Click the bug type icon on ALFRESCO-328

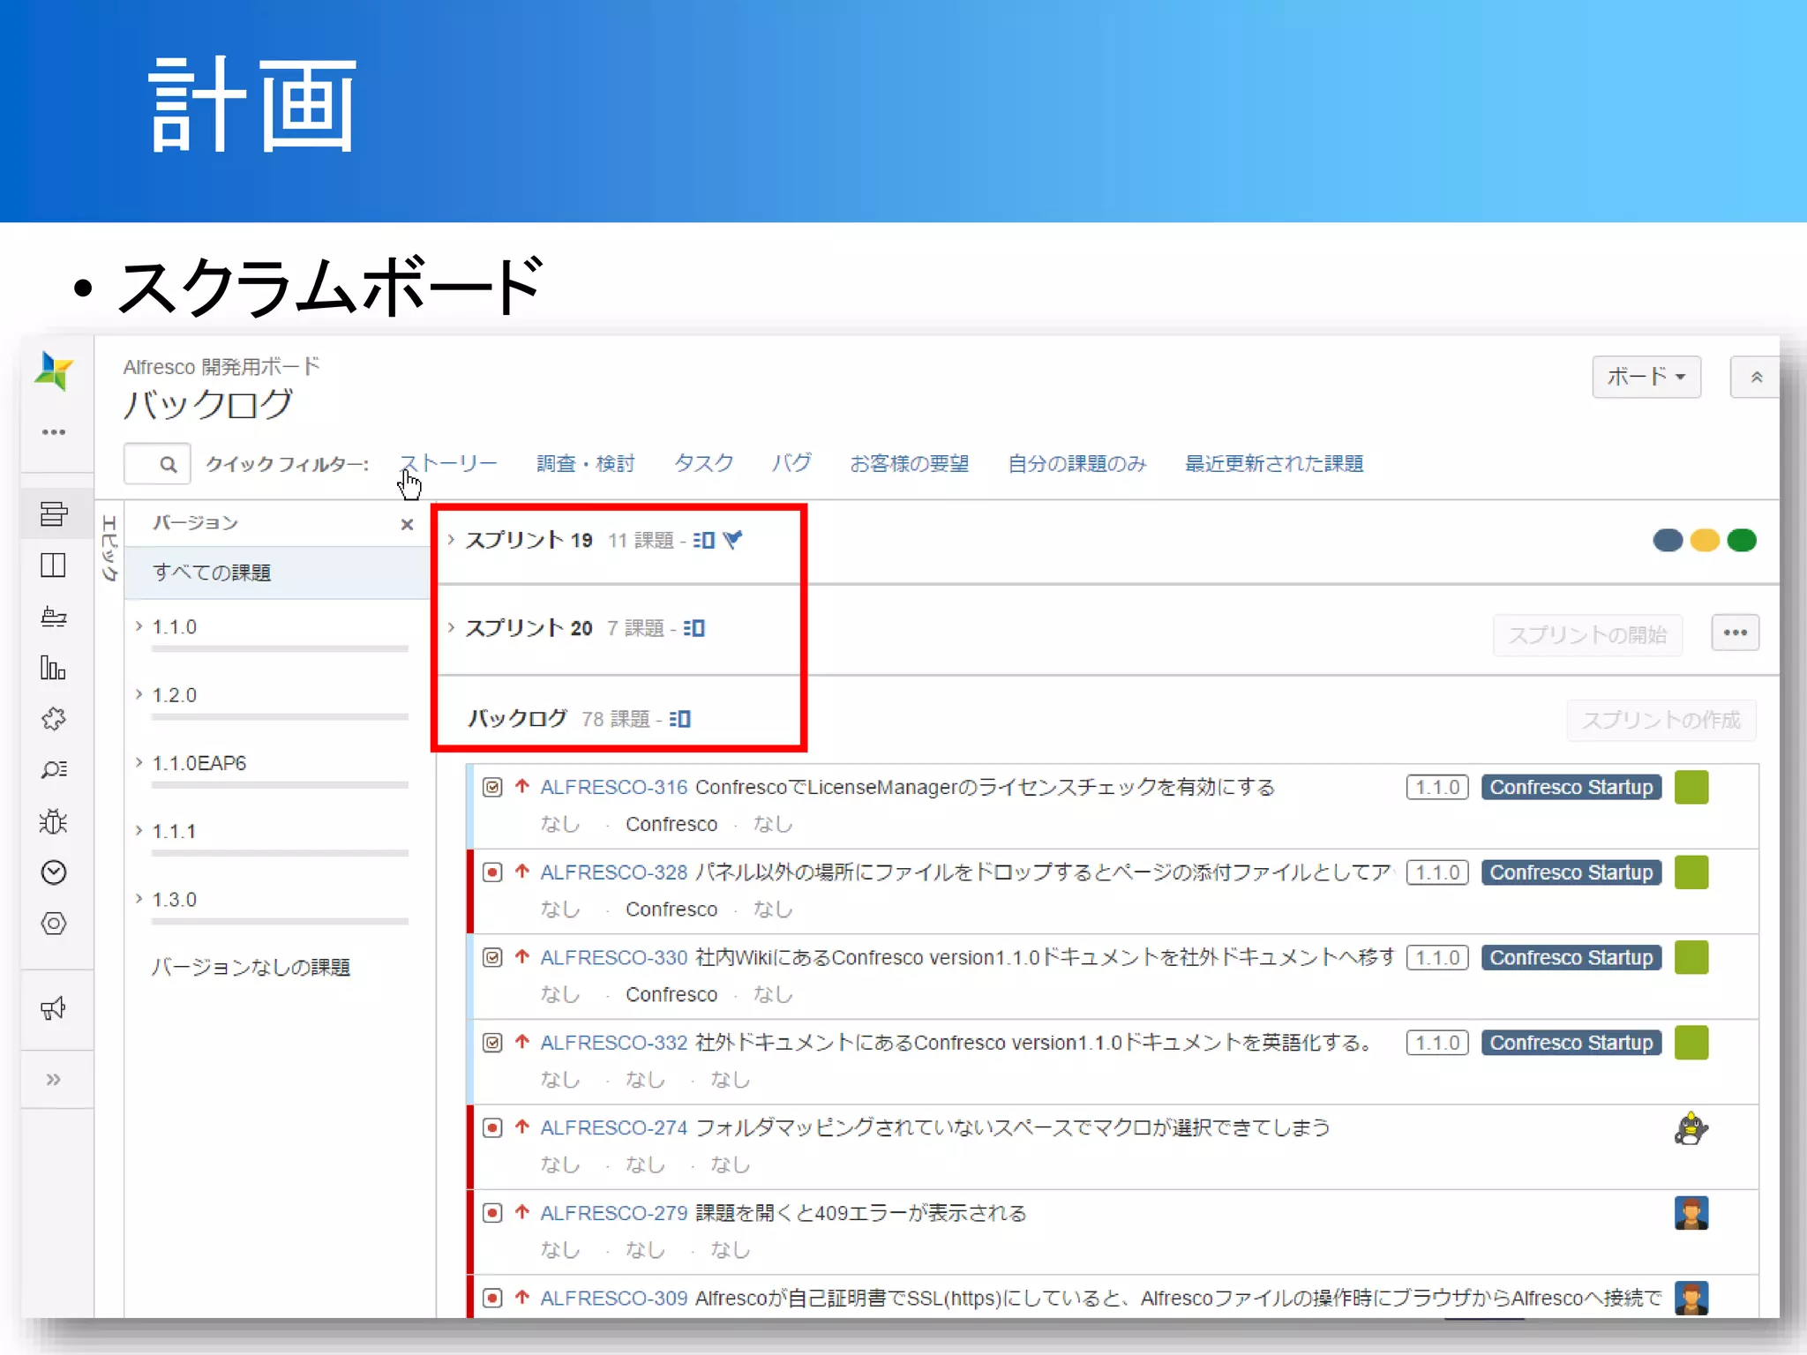click(492, 872)
